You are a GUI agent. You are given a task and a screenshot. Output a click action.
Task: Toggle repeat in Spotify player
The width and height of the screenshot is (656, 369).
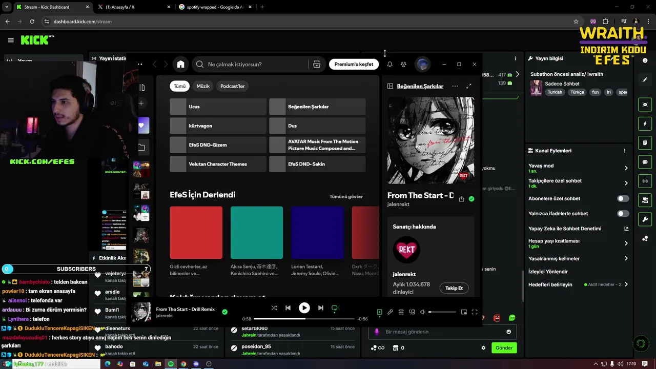[335, 308]
